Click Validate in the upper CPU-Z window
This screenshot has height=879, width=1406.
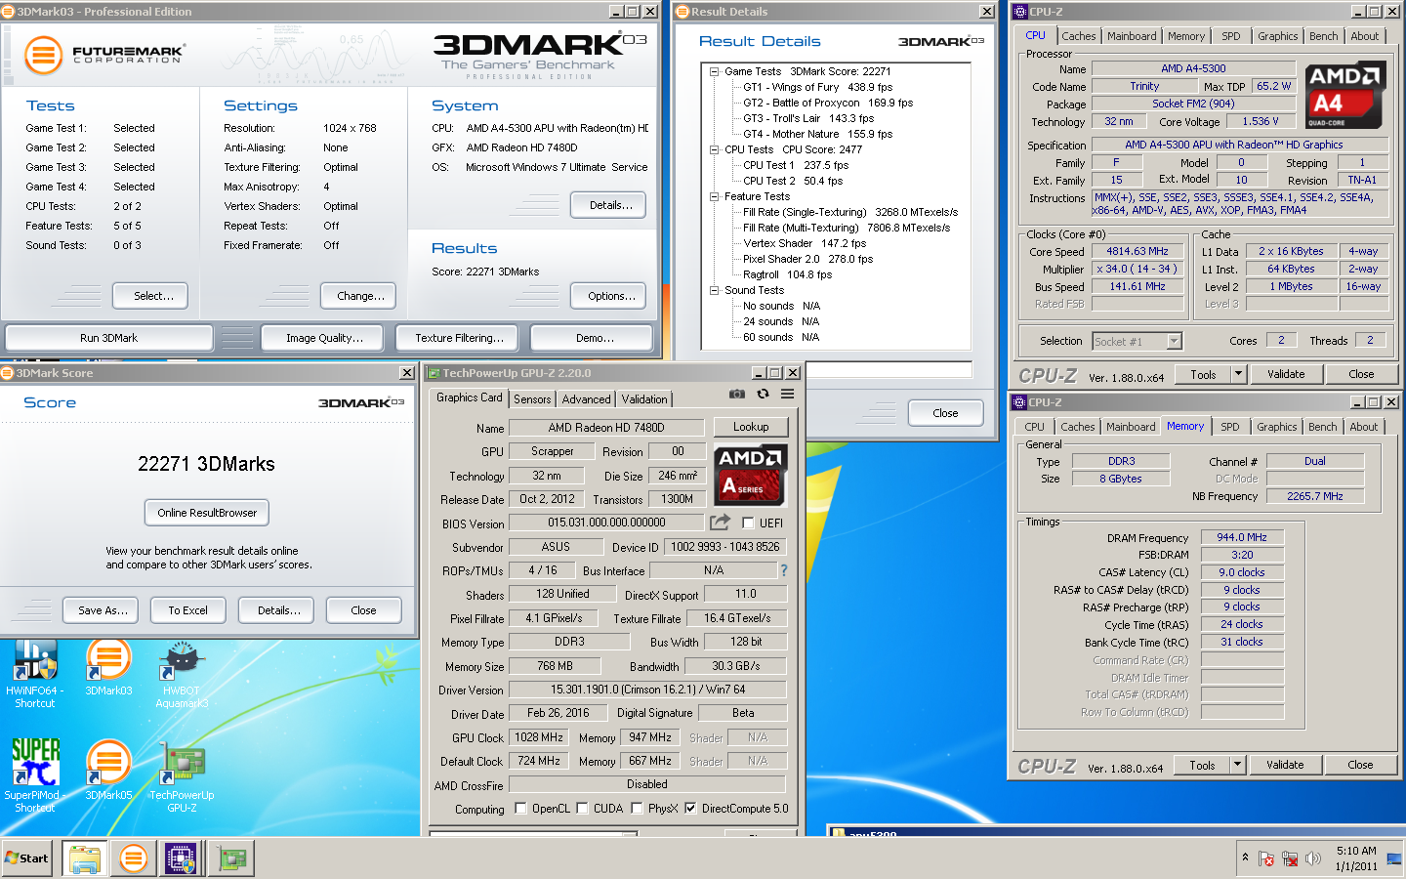coord(1286,374)
